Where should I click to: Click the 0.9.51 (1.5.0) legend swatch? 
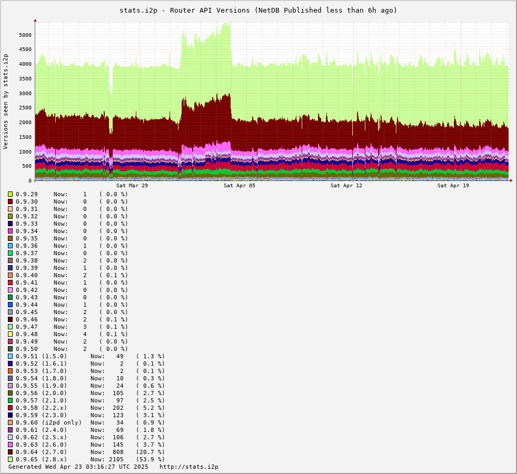(10, 356)
